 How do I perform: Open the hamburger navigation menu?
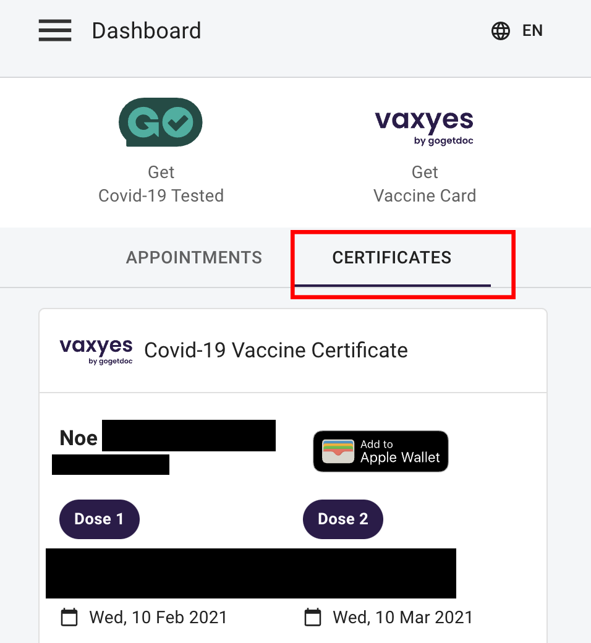pyautogui.click(x=55, y=30)
